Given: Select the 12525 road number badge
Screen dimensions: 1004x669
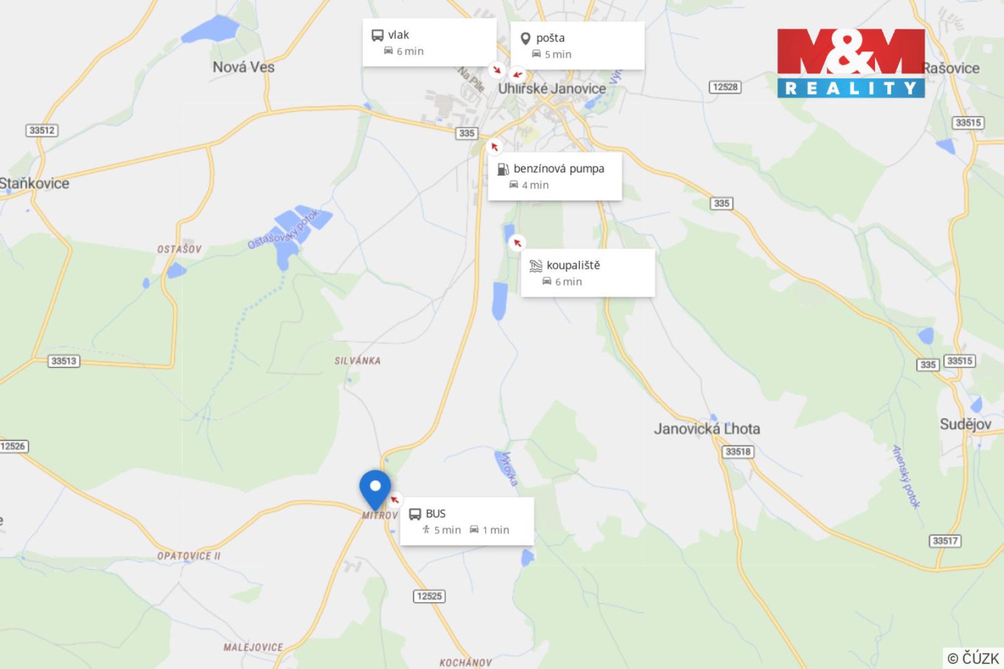Looking at the screenshot, I should point(429,596).
